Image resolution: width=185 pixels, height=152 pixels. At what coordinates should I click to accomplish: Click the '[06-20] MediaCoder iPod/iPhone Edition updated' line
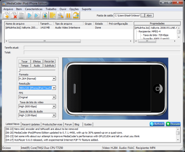coord(64,133)
